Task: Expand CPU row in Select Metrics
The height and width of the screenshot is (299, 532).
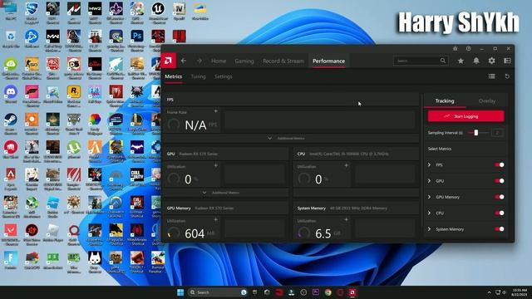Action: click(429, 213)
